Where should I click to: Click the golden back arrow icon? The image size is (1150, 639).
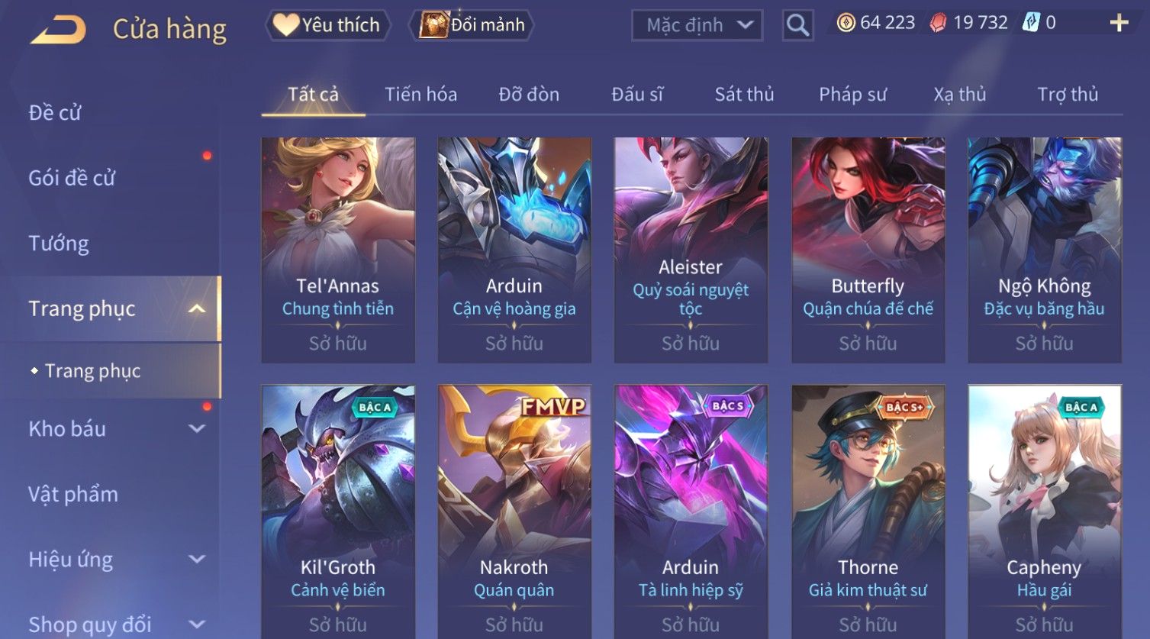(x=59, y=30)
